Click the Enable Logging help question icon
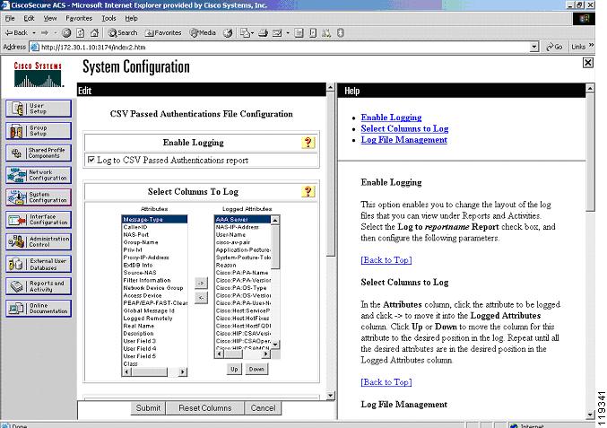The height and width of the screenshot is (428, 607). pos(308,143)
